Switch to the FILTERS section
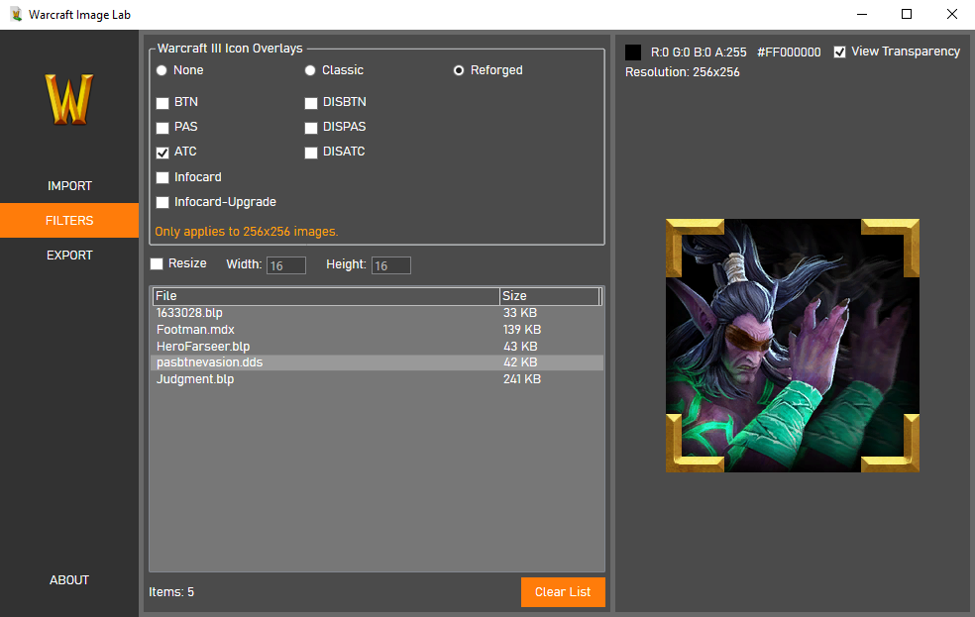The height and width of the screenshot is (617, 975). (x=69, y=221)
